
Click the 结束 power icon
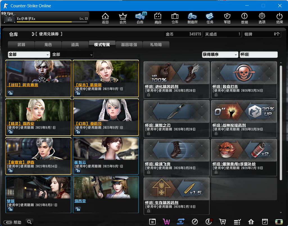coord(280,18)
